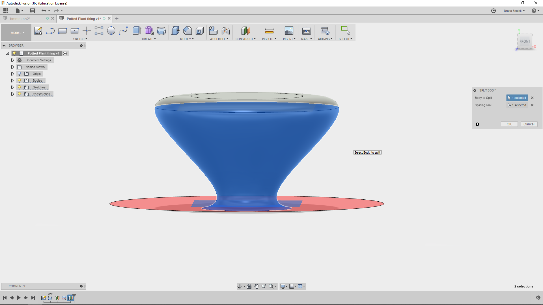
Task: Select the Point sketch tool
Action: [x=87, y=31]
